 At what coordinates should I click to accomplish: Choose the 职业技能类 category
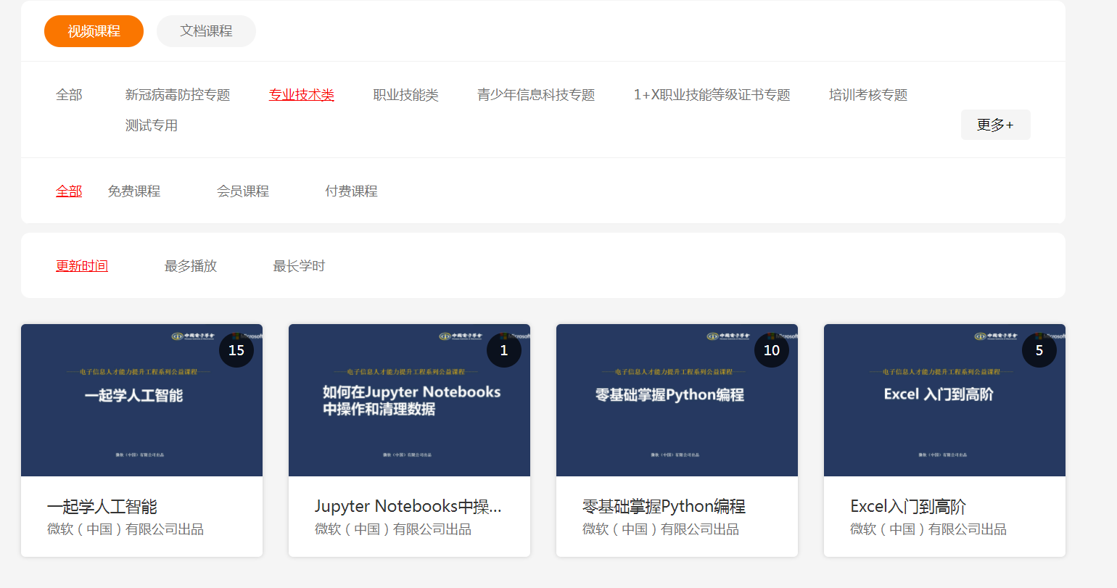[x=406, y=95]
